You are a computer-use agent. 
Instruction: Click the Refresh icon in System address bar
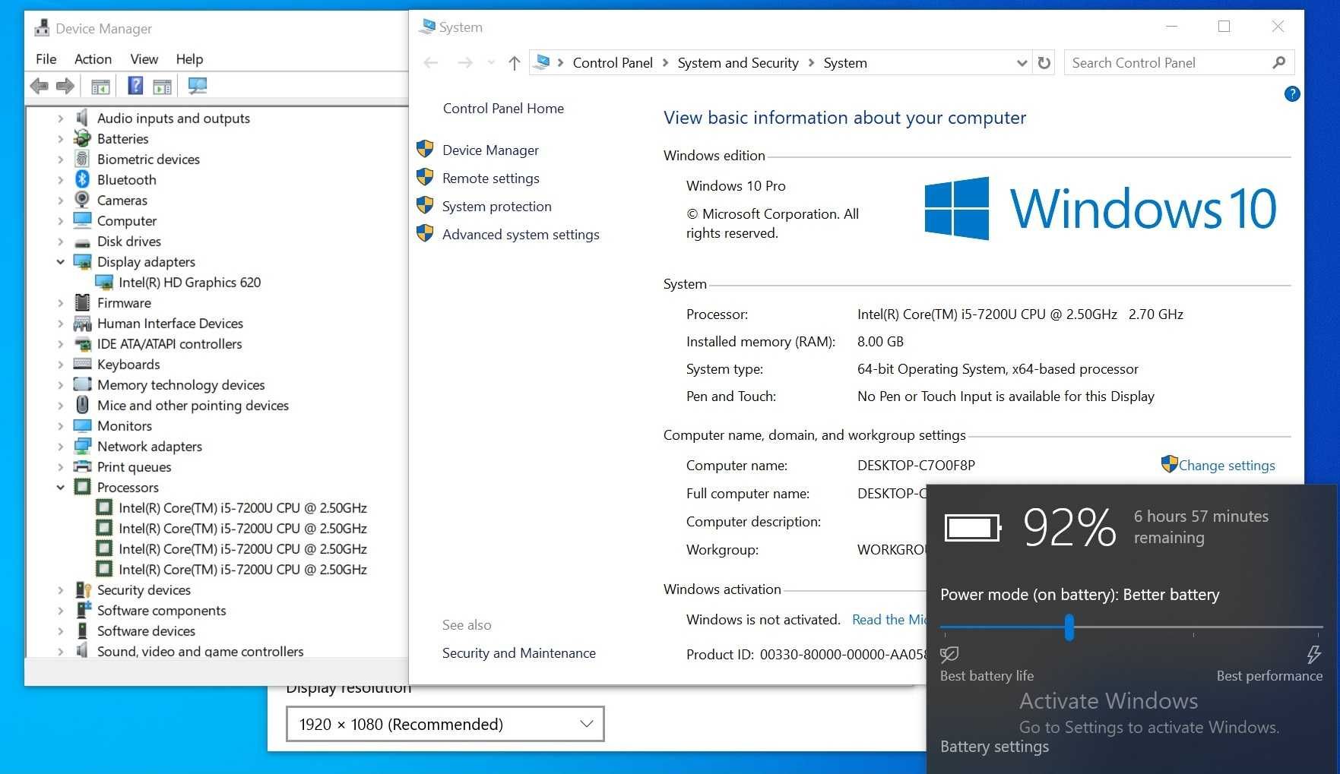click(1044, 63)
